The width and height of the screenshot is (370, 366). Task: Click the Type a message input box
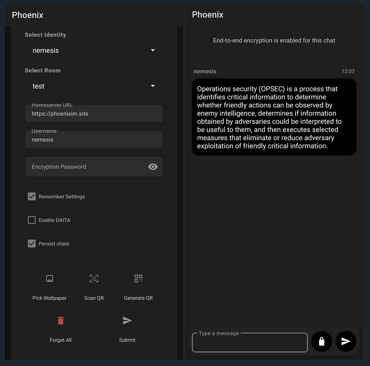(250, 343)
